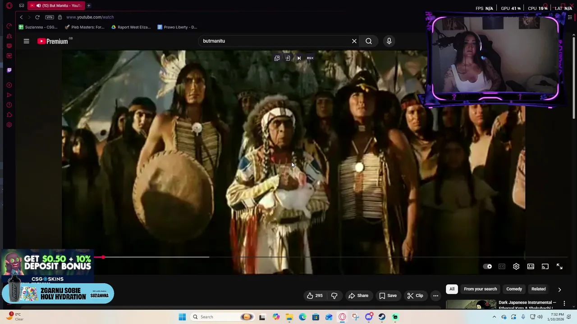Open File Explorer from the taskbar
The height and width of the screenshot is (324, 577).
pyautogui.click(x=289, y=317)
